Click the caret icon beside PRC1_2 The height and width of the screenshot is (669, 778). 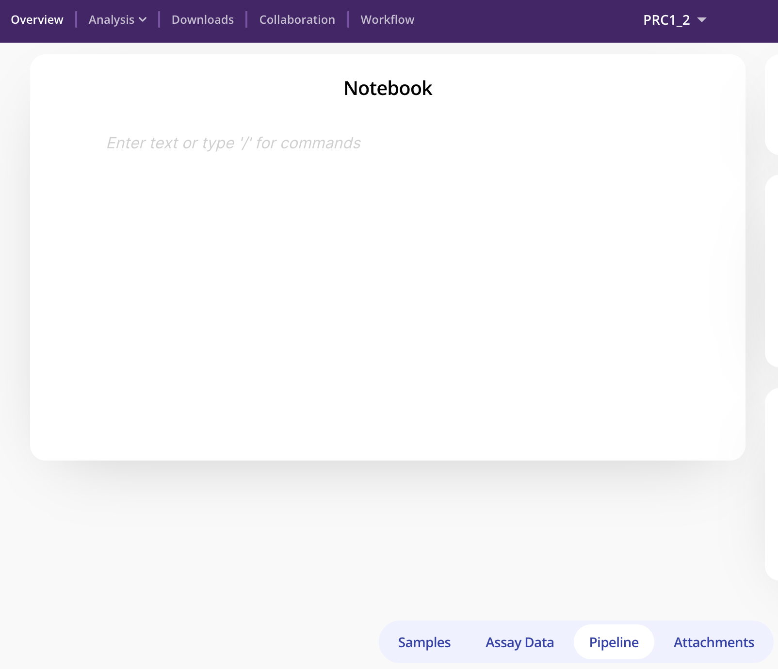tap(702, 21)
